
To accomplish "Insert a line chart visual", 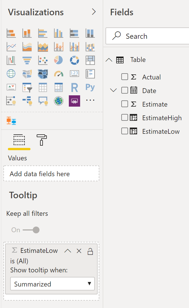I will pos(11,47).
